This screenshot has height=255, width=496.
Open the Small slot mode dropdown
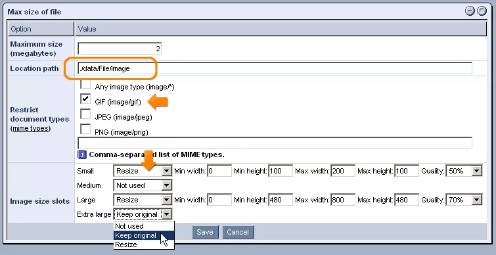(x=143, y=171)
